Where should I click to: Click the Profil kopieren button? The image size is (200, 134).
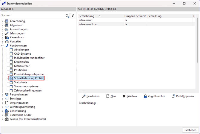[183, 96]
